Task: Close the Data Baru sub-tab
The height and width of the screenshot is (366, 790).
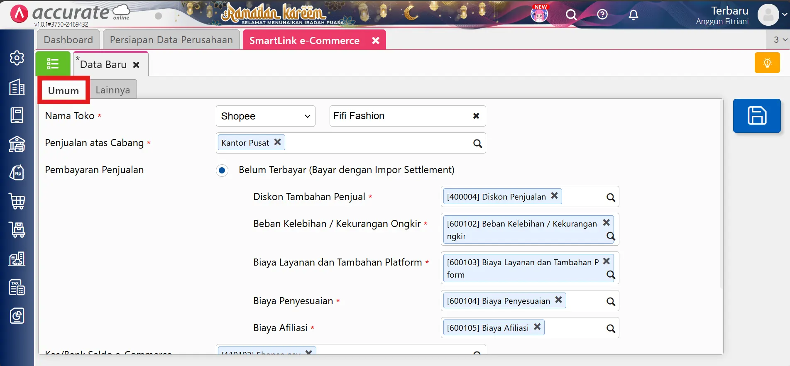Action: click(x=136, y=65)
